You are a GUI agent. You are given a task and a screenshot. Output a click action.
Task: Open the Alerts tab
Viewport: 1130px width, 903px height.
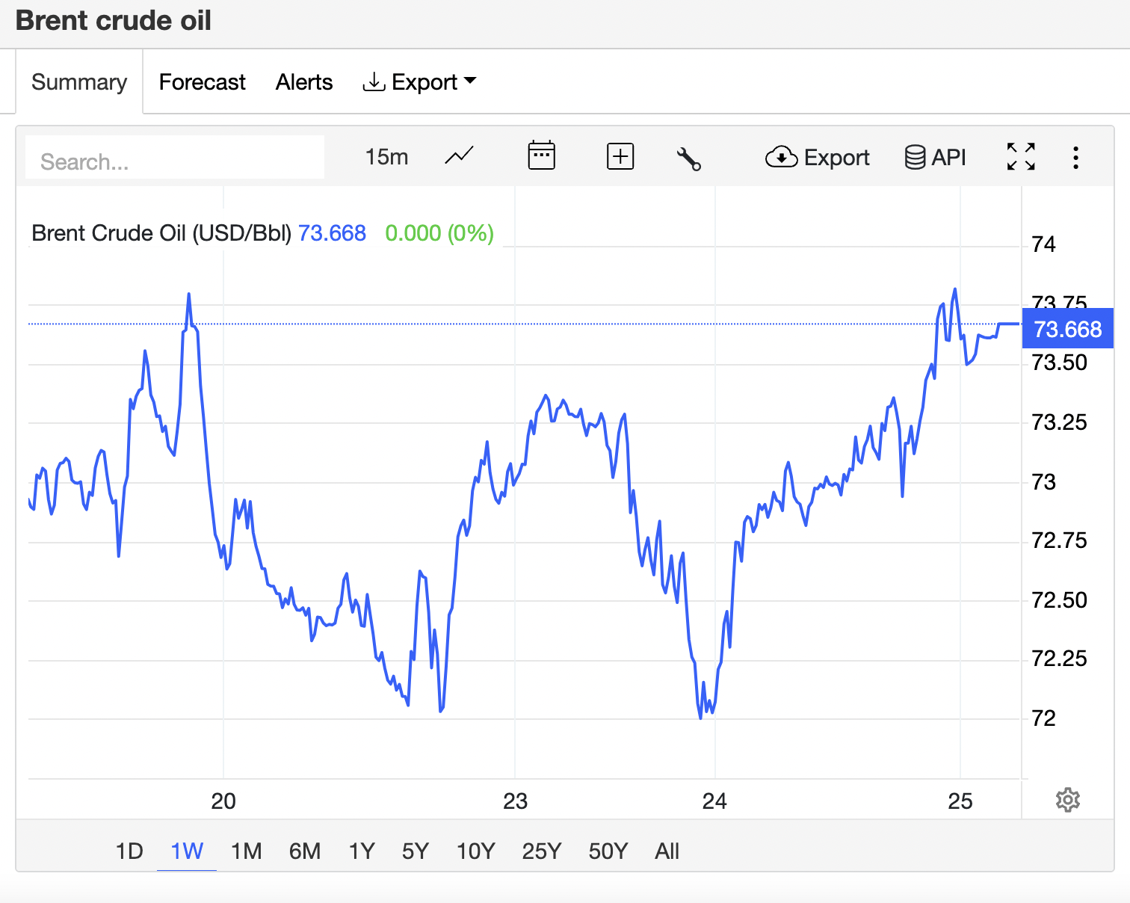pyautogui.click(x=304, y=82)
